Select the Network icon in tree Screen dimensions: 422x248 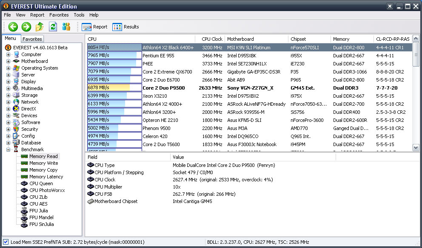[16, 102]
